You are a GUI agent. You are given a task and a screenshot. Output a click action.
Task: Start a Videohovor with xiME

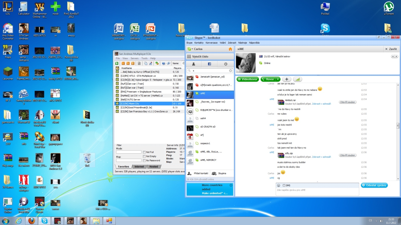click(248, 79)
